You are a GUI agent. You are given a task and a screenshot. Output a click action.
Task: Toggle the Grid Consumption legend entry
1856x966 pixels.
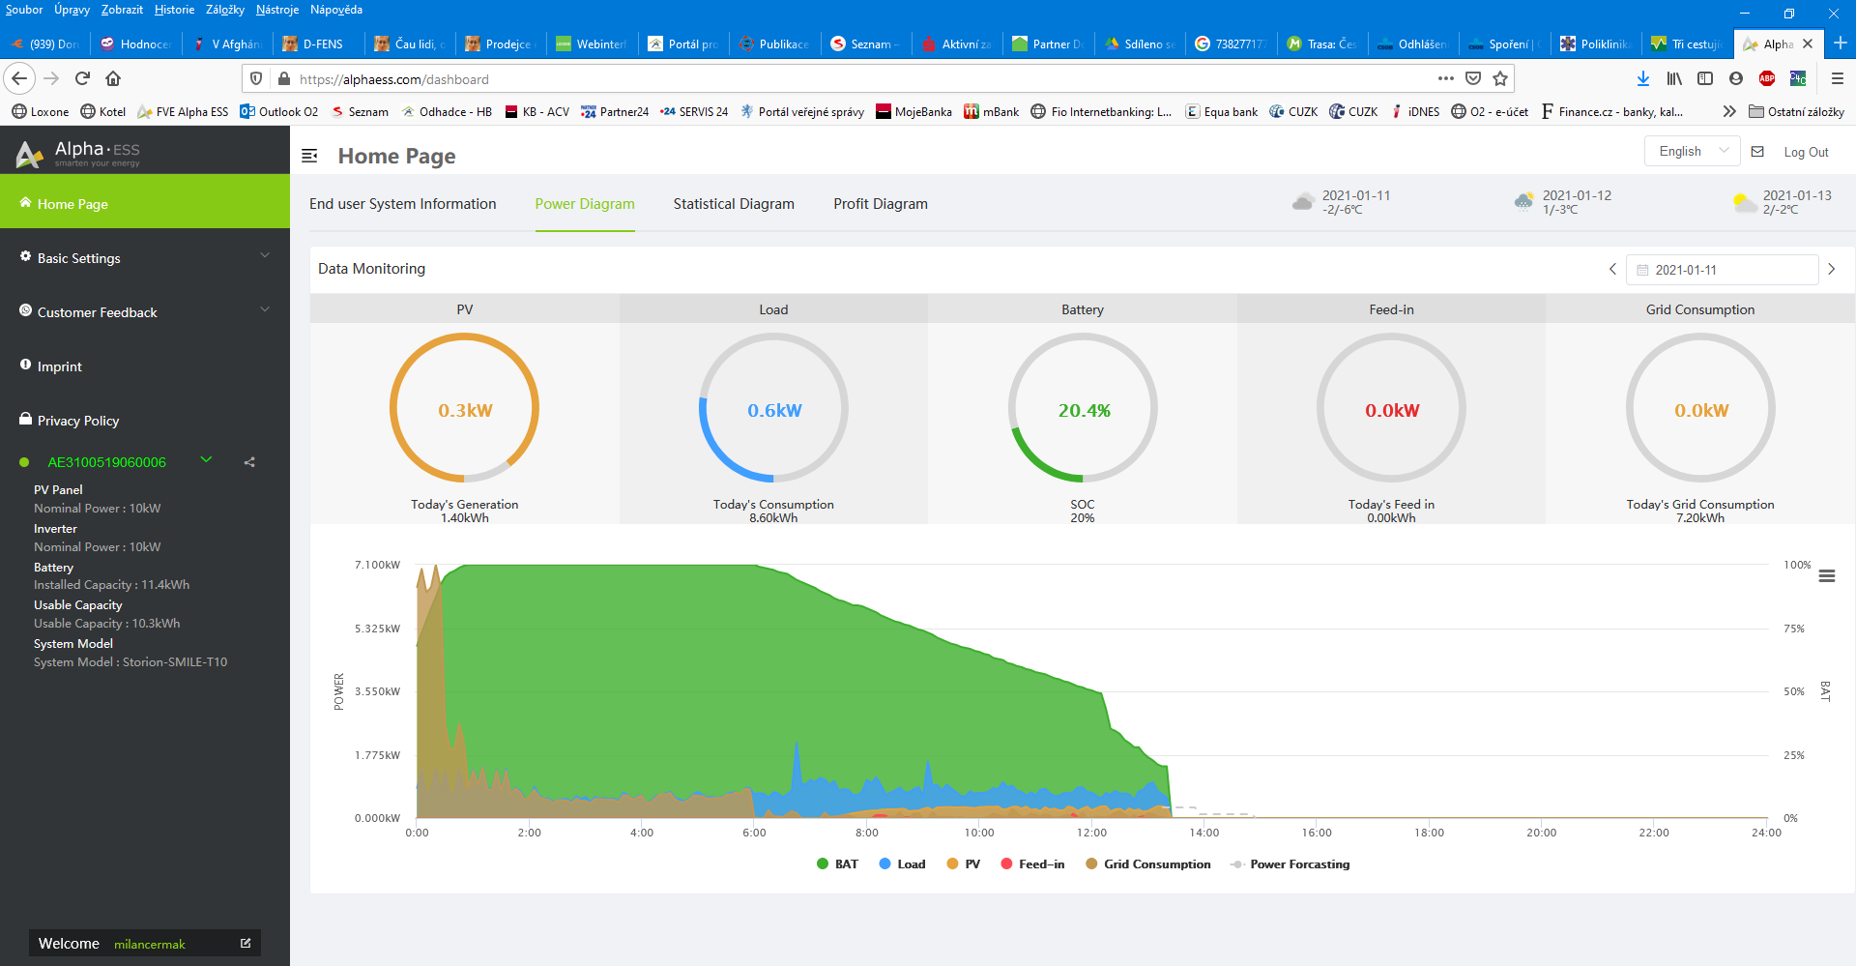1147,864
